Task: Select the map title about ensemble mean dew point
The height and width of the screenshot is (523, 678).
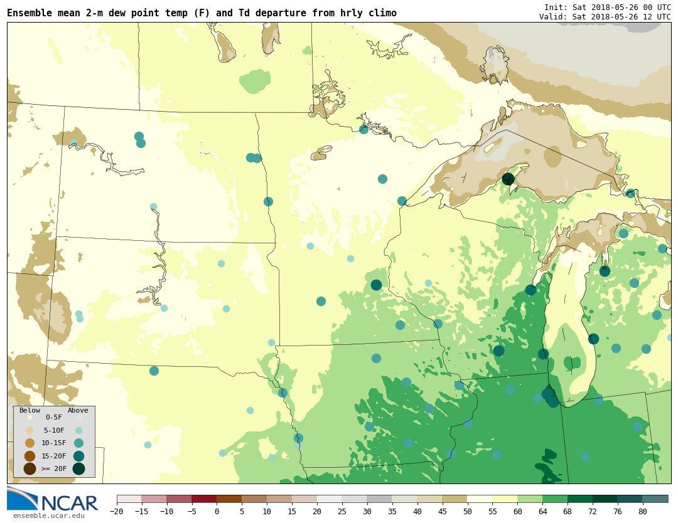Action: pos(202,13)
